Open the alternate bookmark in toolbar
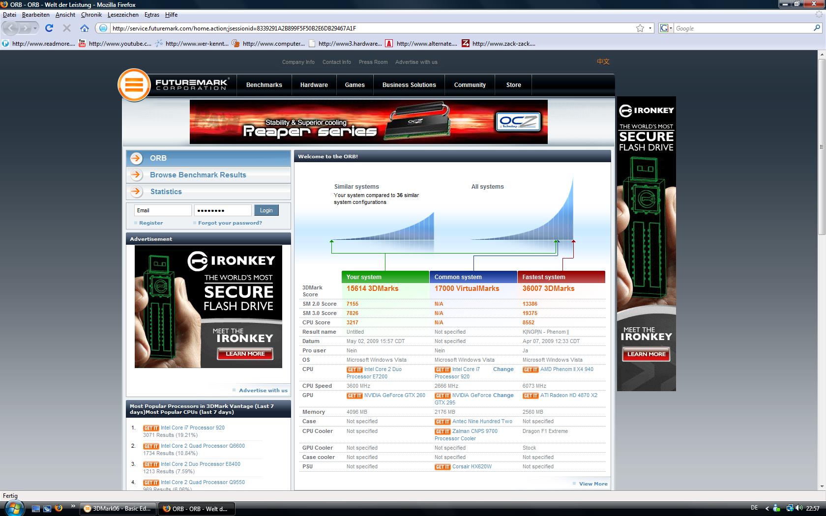 point(421,43)
